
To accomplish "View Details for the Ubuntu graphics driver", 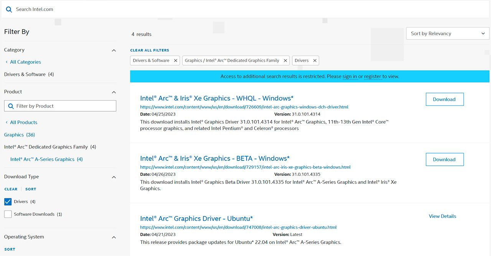I will click(442, 216).
